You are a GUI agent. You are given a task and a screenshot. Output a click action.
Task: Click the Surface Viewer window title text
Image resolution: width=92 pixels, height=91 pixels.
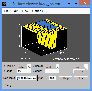click(36, 4)
